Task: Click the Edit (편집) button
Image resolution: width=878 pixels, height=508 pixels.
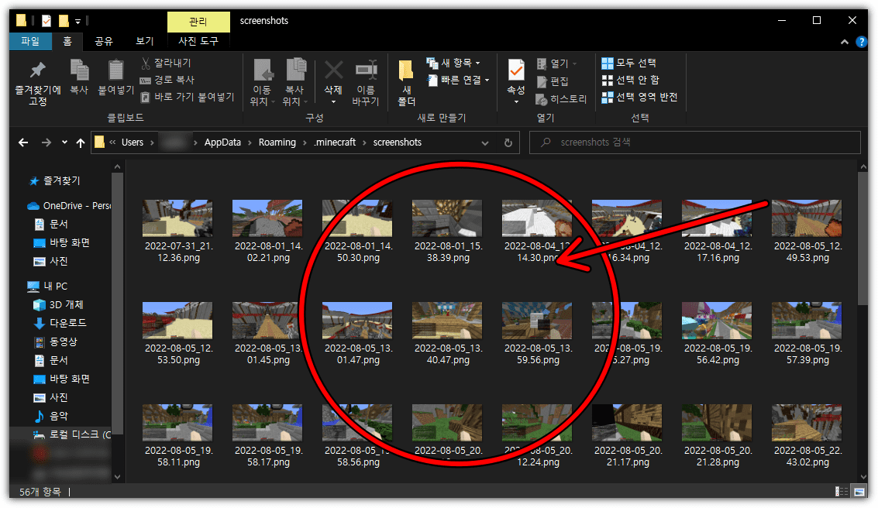Action: click(553, 81)
